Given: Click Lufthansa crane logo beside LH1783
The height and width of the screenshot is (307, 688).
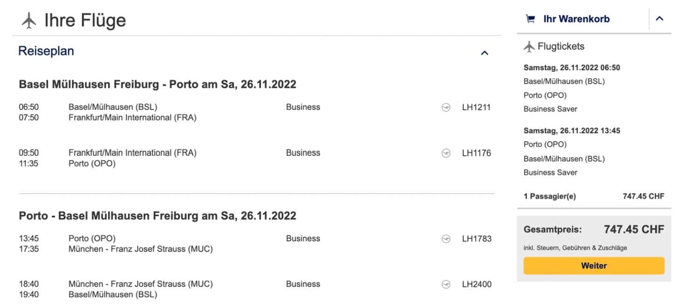Looking at the screenshot, I should pos(446,239).
